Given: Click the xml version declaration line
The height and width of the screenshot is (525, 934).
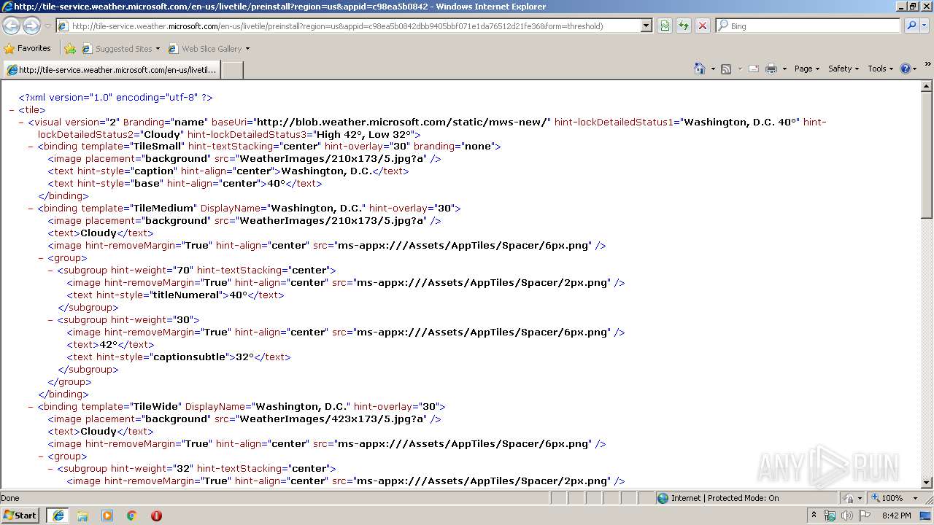Looking at the screenshot, I should pyautogui.click(x=115, y=98).
